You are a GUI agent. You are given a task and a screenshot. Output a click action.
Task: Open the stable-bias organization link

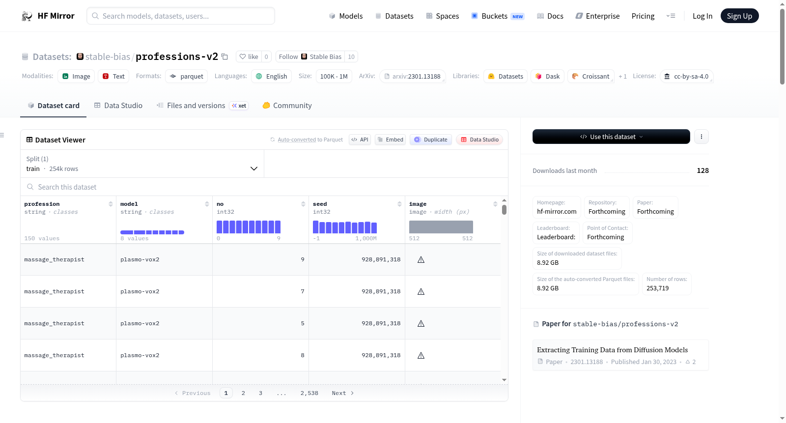click(x=108, y=56)
